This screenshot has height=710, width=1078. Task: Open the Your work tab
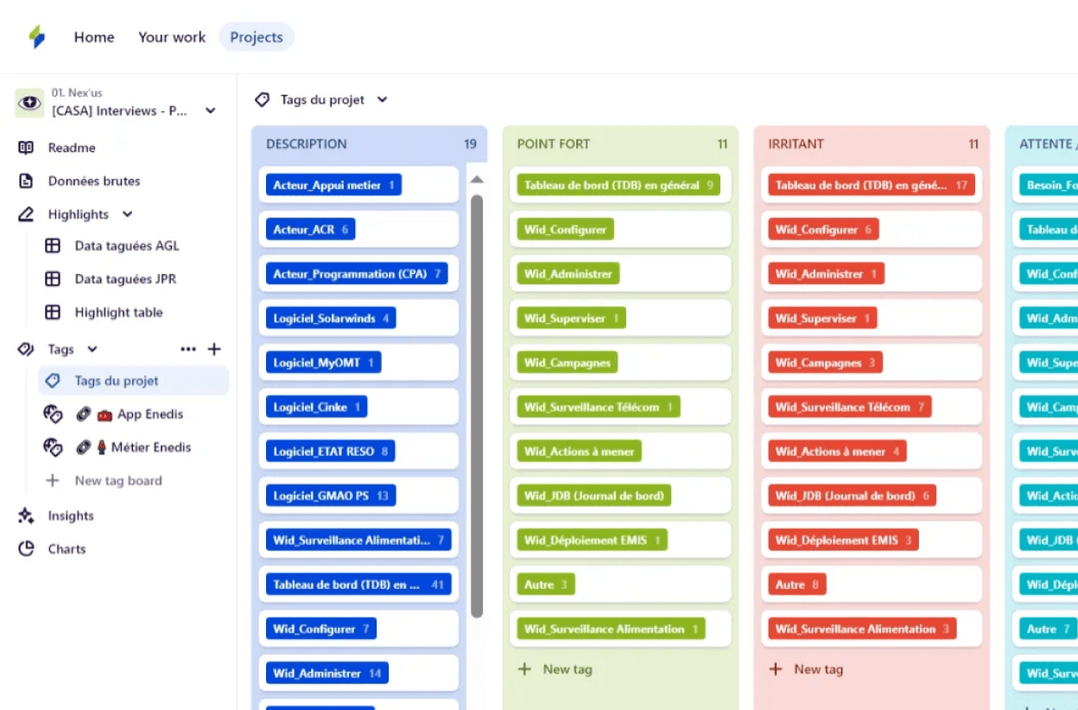172,37
